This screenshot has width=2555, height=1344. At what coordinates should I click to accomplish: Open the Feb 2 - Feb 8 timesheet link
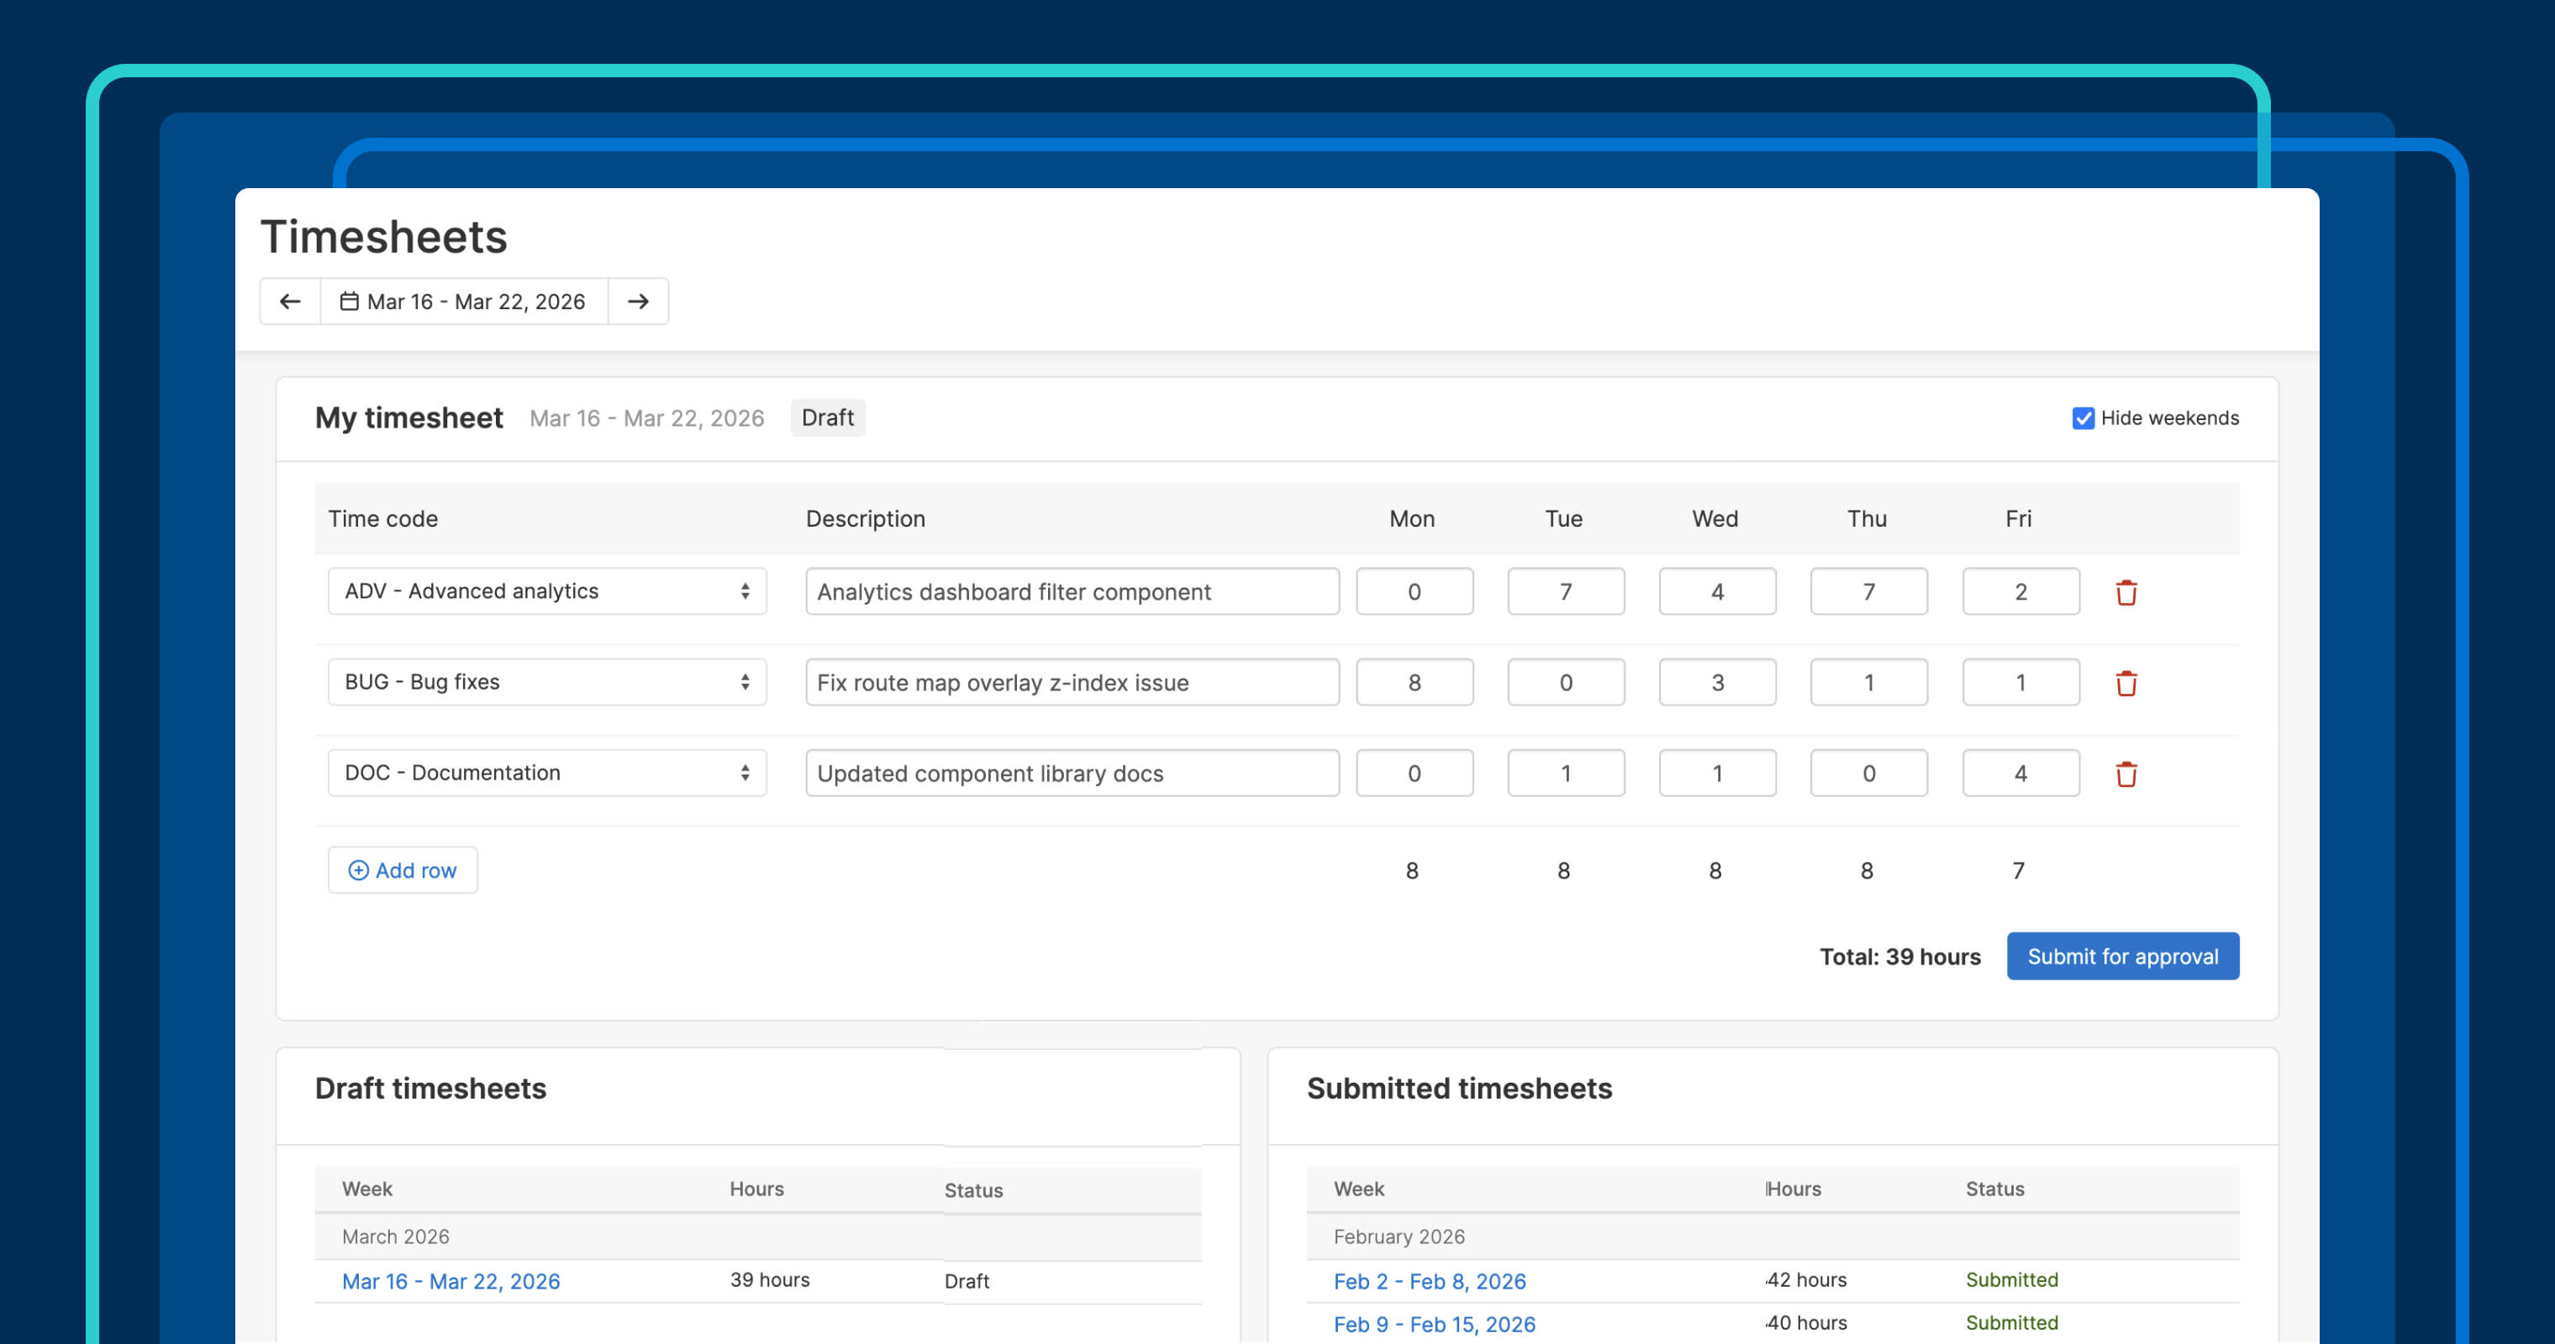click(1430, 1280)
